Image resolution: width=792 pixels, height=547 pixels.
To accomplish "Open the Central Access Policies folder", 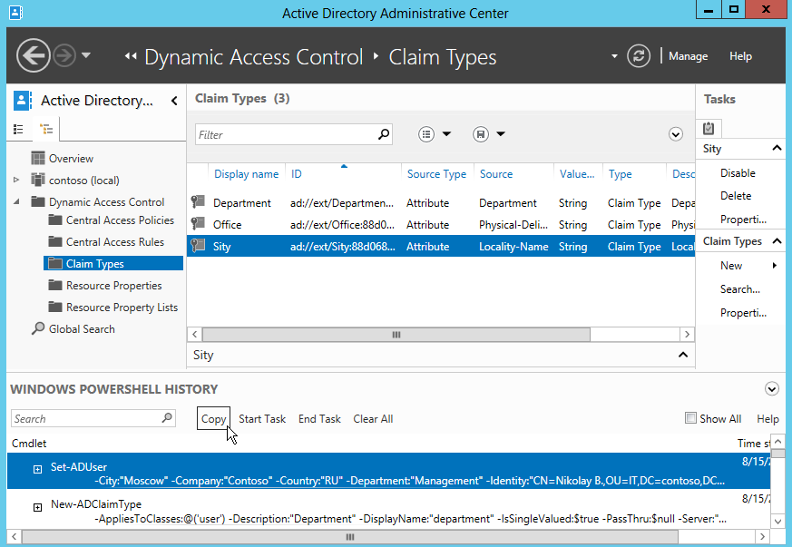I will point(120,220).
